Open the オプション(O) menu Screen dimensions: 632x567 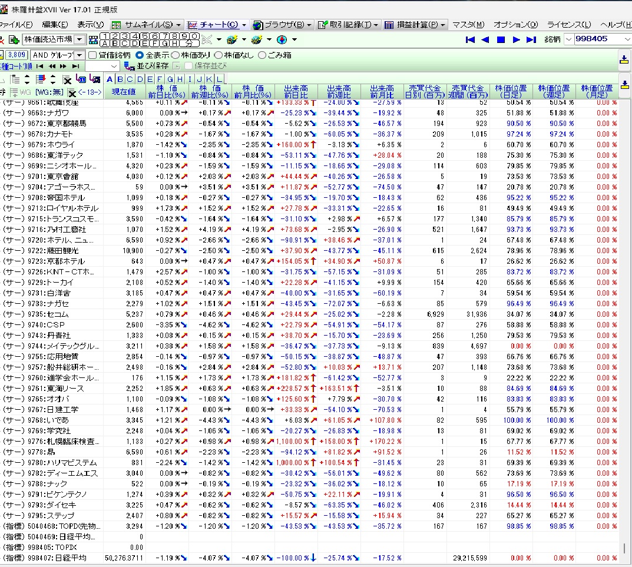tap(515, 25)
